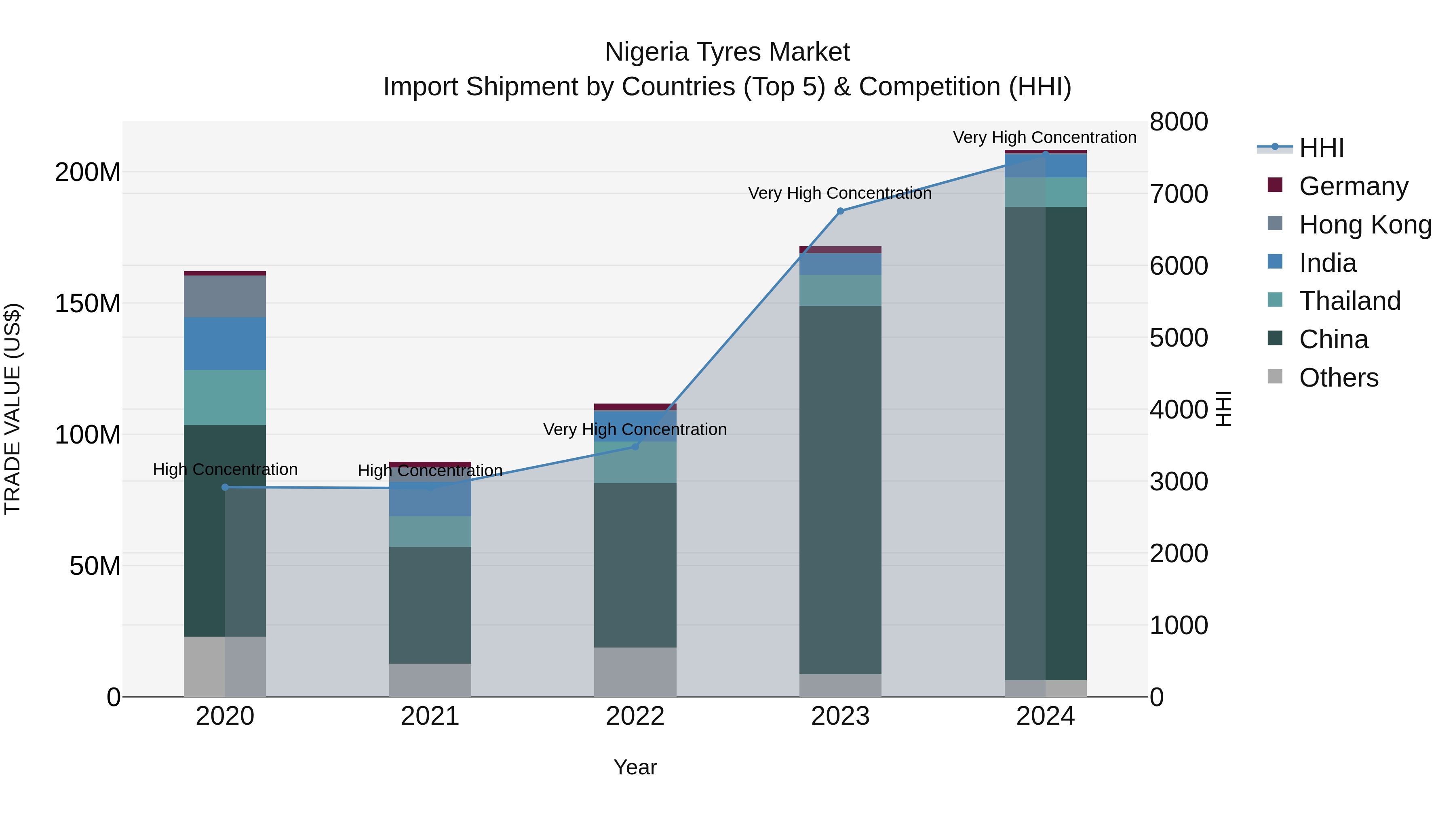Click the 150M left axis tick label
This screenshot has height=818, width=1455.
click(88, 303)
